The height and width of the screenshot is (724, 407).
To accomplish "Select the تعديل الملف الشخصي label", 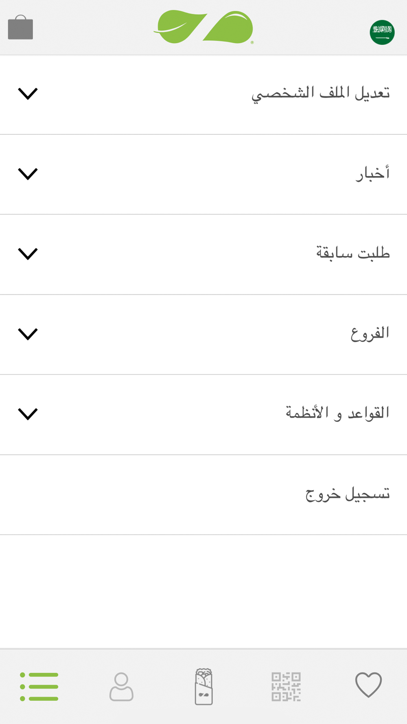I will 320,94.
